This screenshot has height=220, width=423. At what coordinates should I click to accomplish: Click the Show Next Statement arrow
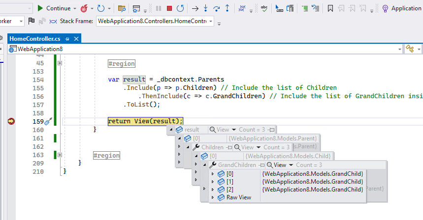(195, 8)
